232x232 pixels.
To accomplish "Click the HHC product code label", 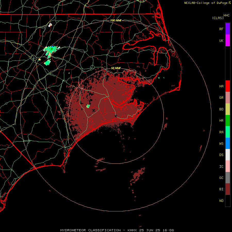I will pos(227,15).
